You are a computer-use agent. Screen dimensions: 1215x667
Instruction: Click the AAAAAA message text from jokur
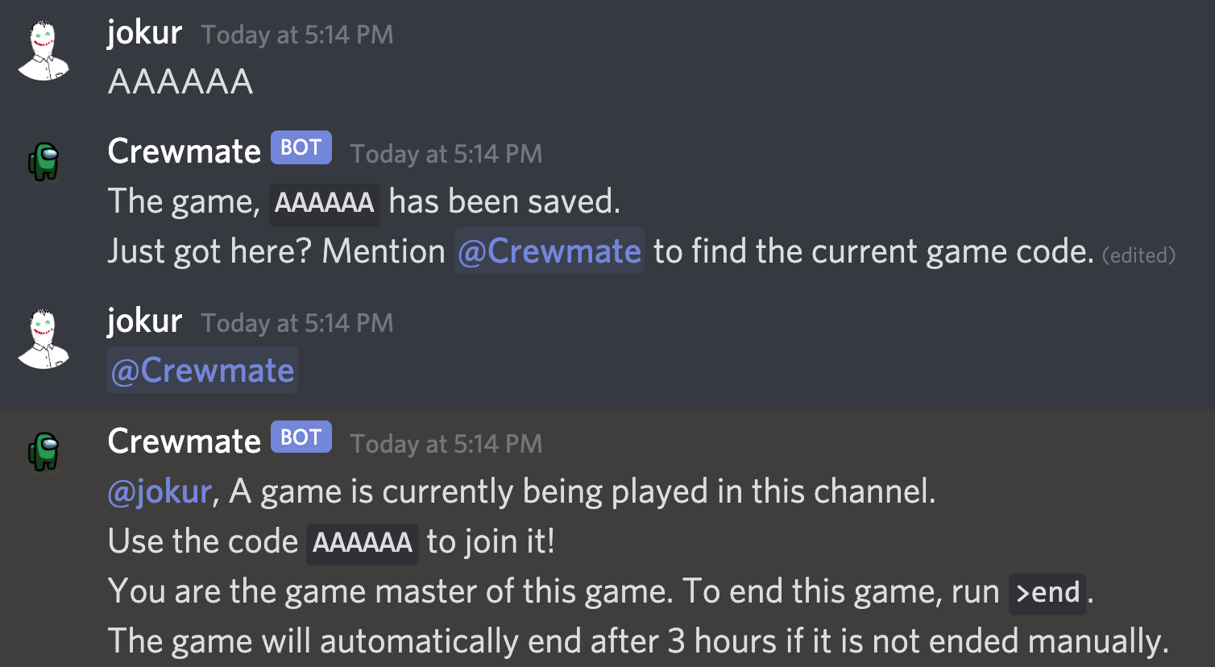click(180, 81)
